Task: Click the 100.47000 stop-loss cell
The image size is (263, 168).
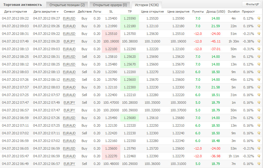Action: point(111,103)
